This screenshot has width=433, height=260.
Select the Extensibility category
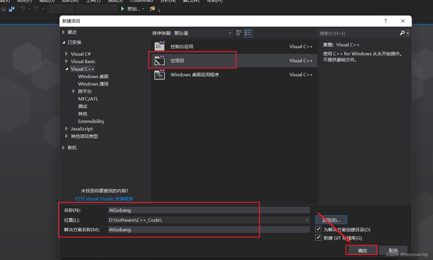(91, 121)
